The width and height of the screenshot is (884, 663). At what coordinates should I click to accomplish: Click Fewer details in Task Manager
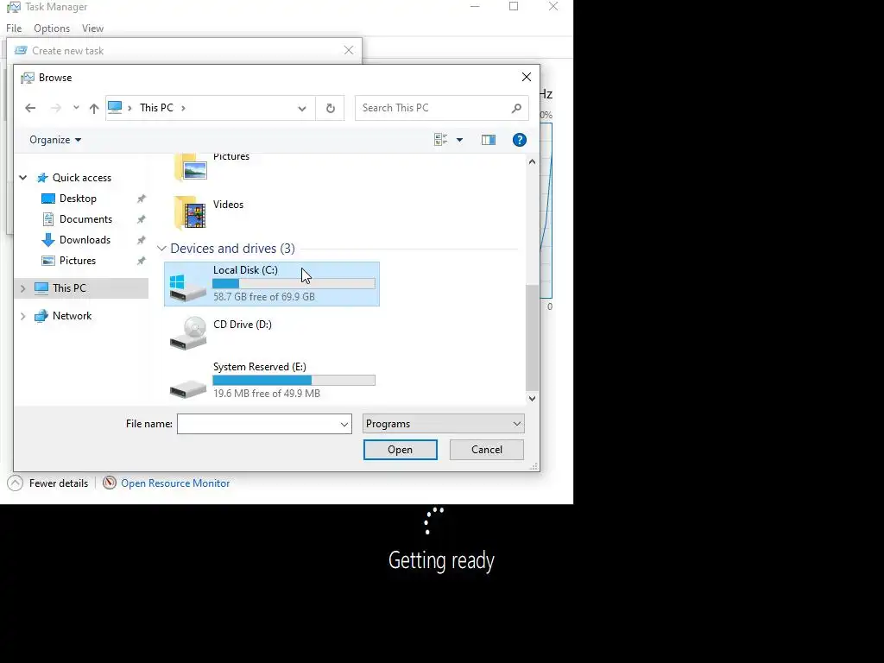(59, 483)
